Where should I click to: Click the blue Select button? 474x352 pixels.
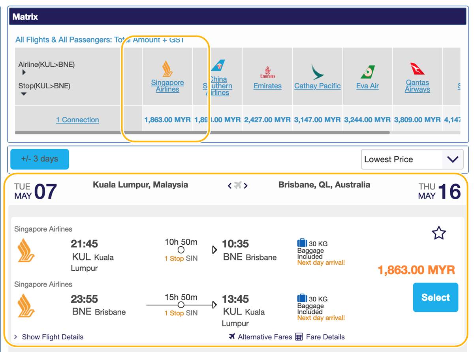(436, 298)
